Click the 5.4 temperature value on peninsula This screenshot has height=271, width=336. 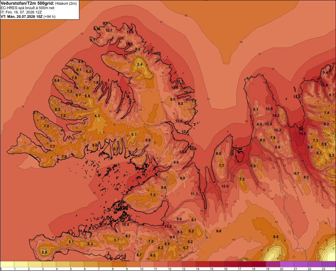[x=140, y=64]
